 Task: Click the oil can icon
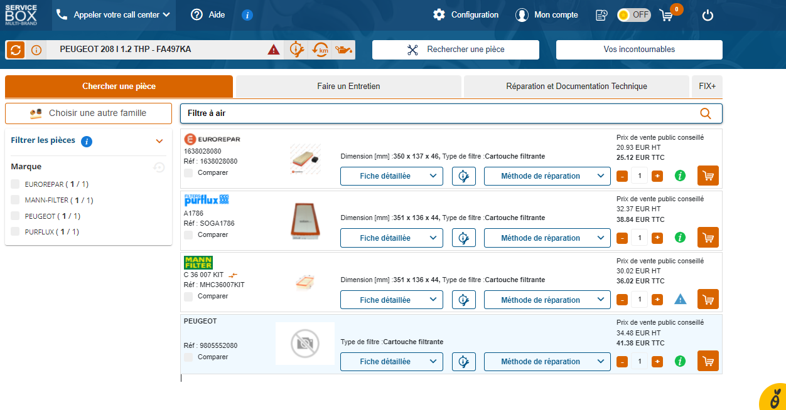[343, 50]
